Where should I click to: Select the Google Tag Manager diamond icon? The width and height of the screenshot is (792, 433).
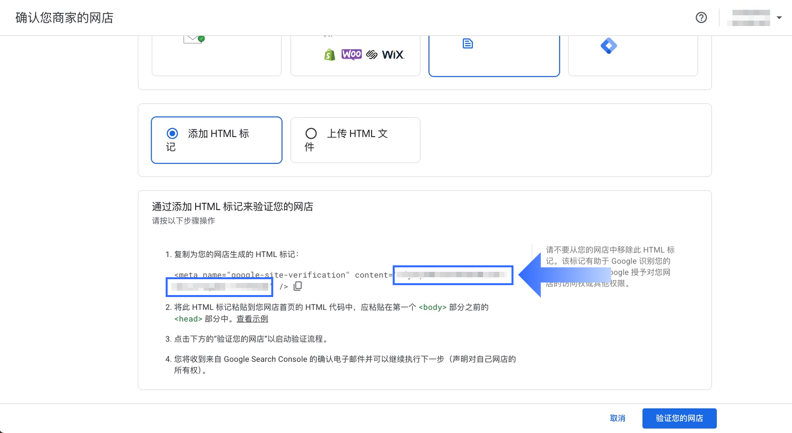tap(609, 46)
